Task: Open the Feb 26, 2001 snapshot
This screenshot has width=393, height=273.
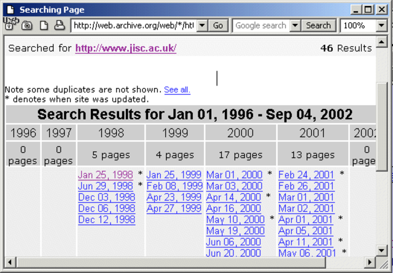Action: (x=306, y=186)
